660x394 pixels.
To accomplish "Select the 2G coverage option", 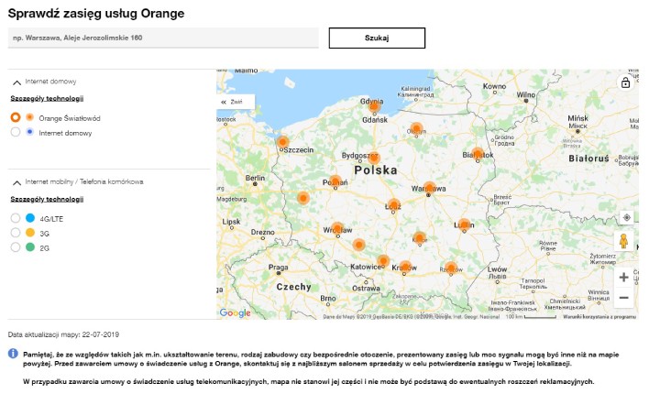I will (16, 247).
